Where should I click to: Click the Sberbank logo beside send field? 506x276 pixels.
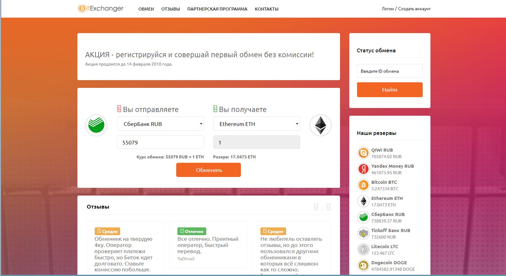click(96, 125)
